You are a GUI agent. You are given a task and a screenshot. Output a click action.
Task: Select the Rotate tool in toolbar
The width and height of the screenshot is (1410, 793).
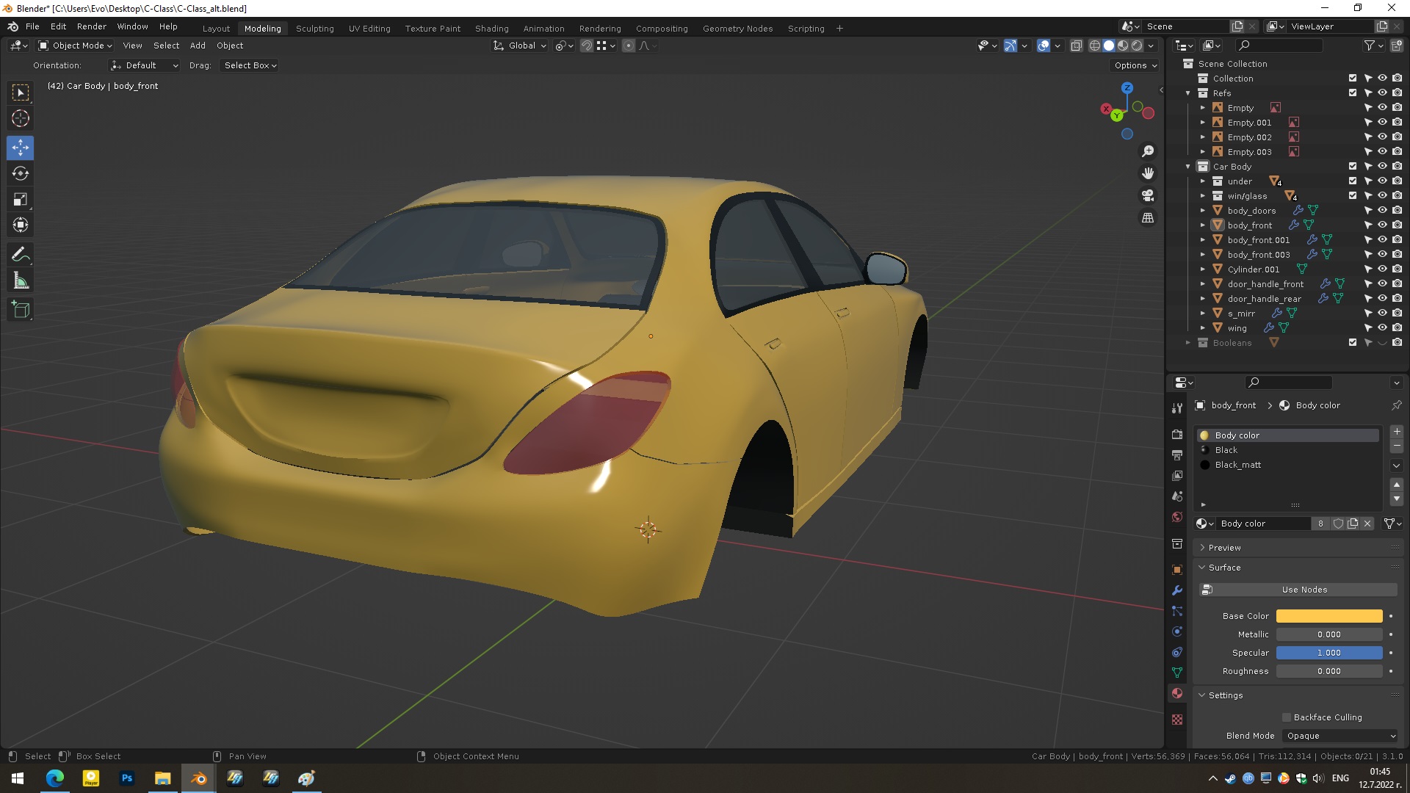pos(21,174)
